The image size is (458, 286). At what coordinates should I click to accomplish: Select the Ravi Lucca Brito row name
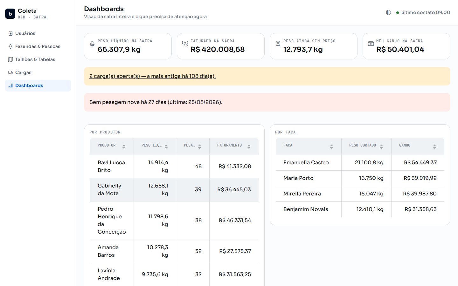111,166
